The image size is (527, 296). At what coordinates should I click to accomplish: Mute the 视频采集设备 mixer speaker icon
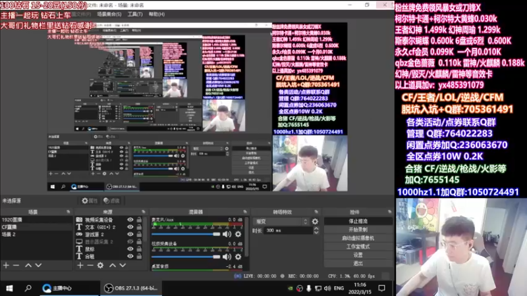coord(227,257)
